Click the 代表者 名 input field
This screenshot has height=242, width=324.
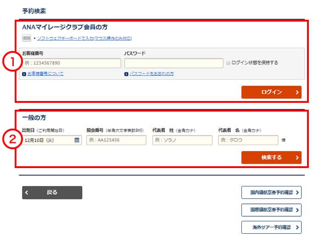click(x=248, y=140)
